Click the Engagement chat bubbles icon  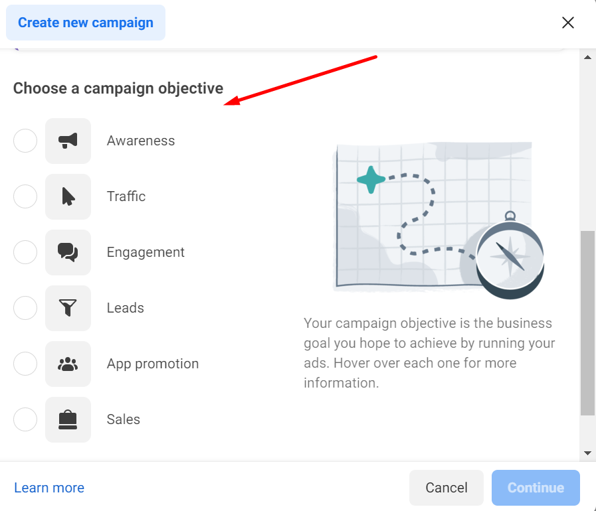click(x=68, y=252)
